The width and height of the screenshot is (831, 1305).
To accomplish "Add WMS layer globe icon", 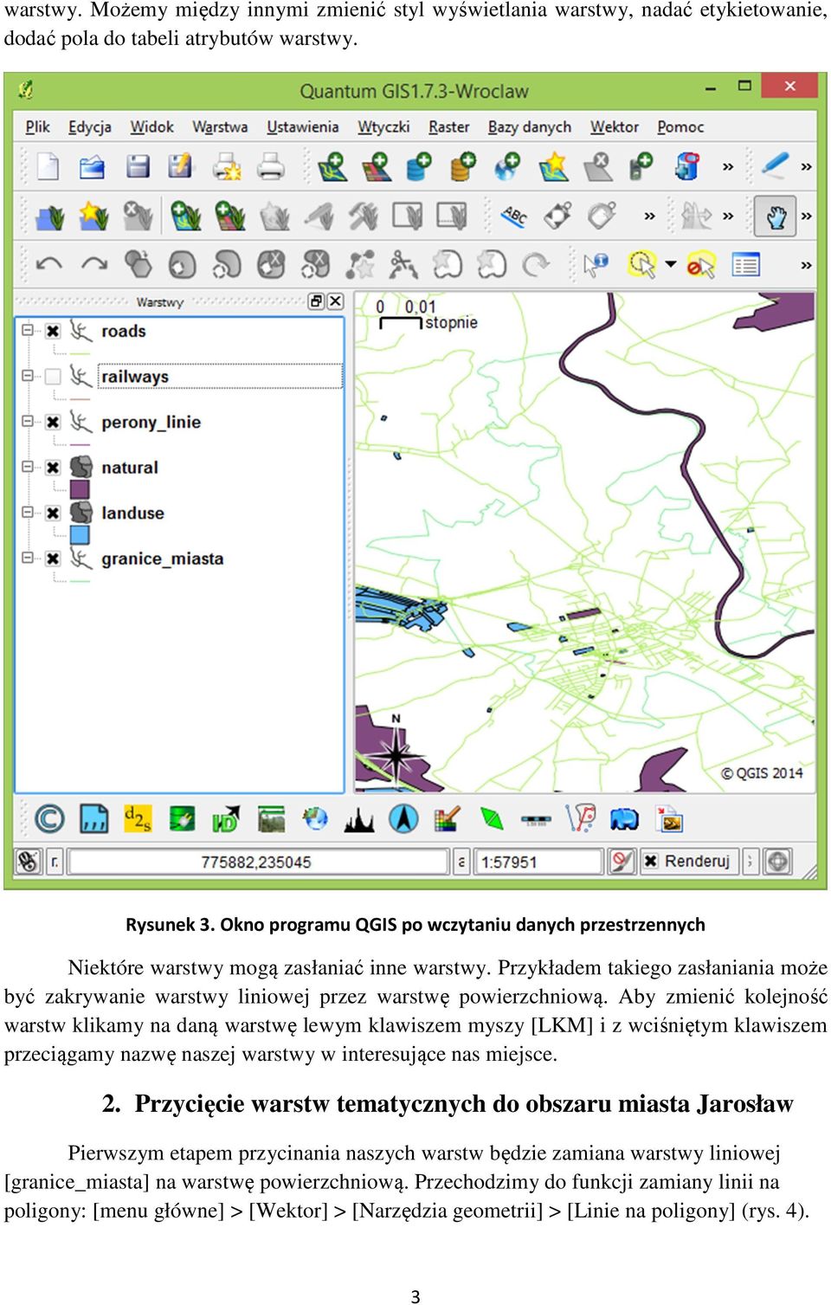I will pos(508,166).
